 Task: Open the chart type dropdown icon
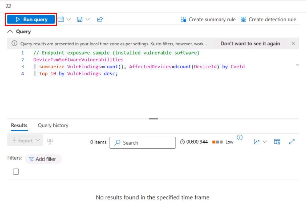tap(260, 142)
